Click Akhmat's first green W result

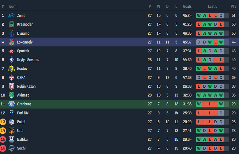(199, 95)
